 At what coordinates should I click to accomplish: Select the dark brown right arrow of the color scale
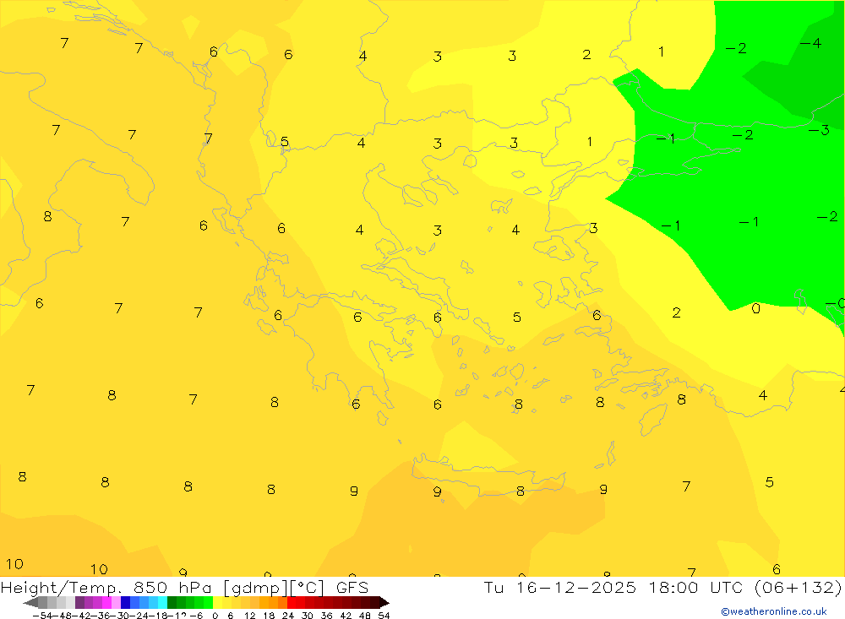pos(384,603)
